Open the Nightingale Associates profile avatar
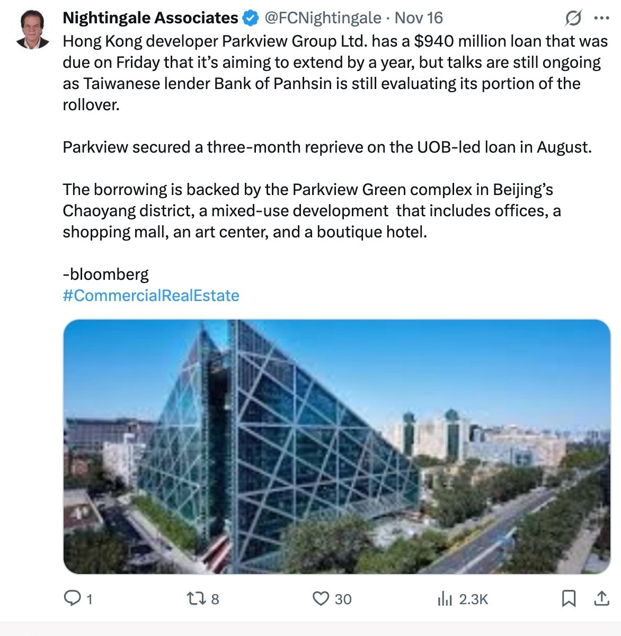Screen dimensions: 621x636 point(32,30)
